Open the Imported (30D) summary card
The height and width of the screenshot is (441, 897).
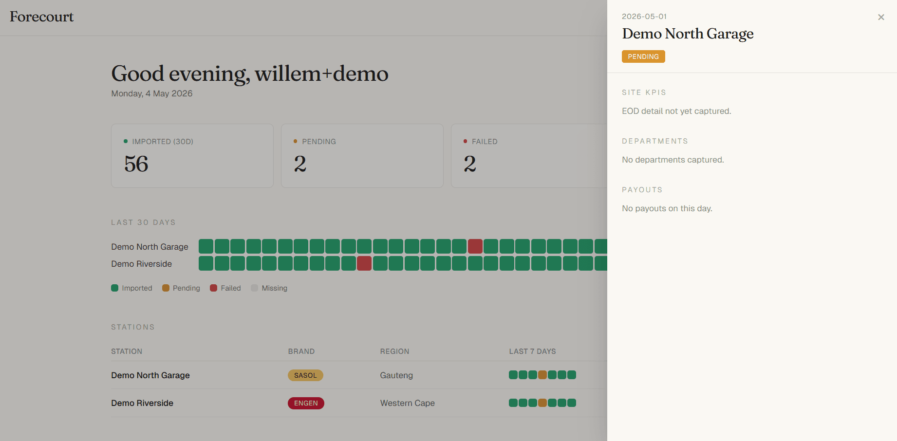click(x=192, y=156)
